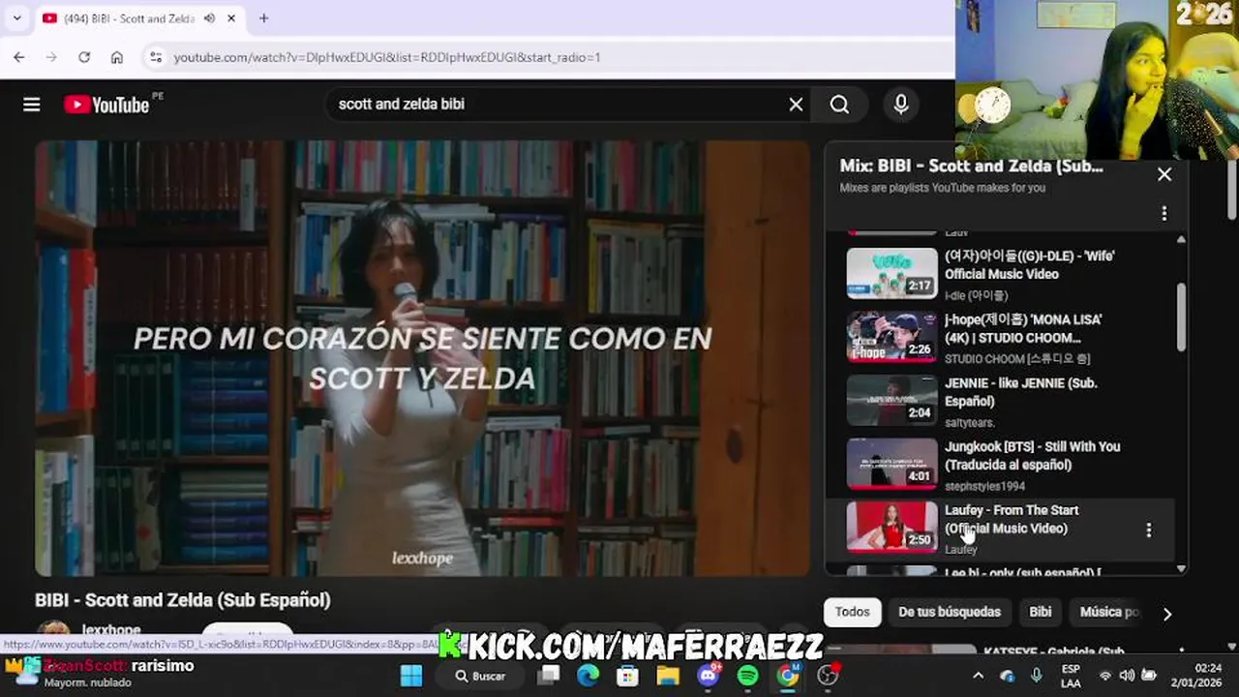1239x697 pixels.
Task: Open the ESP LAA language switcher
Action: [x=1072, y=676]
